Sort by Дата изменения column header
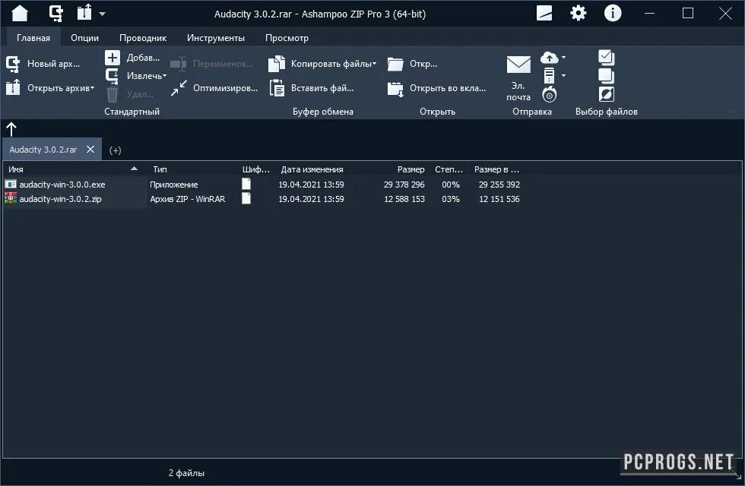This screenshot has height=486, width=745. pos(312,169)
